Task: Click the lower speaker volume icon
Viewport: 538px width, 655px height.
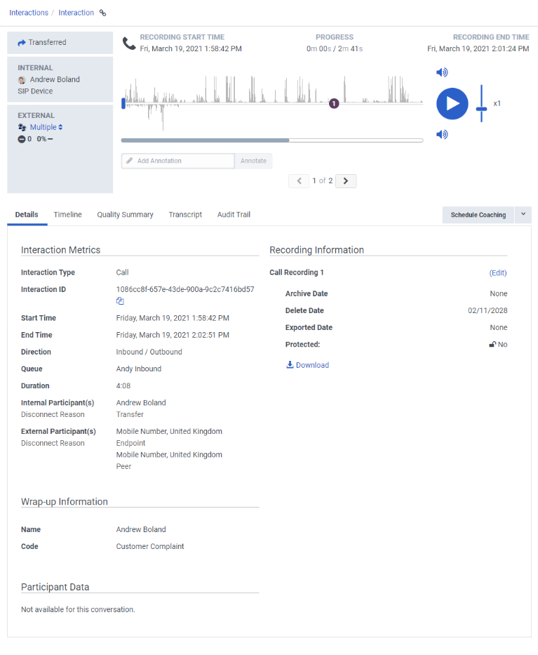Action: 442,135
